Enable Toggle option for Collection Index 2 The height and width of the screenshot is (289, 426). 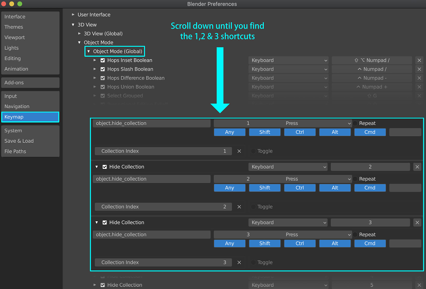(x=253, y=207)
